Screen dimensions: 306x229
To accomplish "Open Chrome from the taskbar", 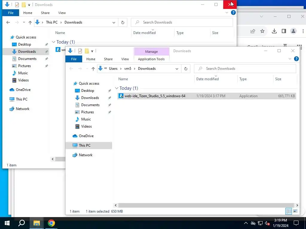I will (x=51, y=223).
